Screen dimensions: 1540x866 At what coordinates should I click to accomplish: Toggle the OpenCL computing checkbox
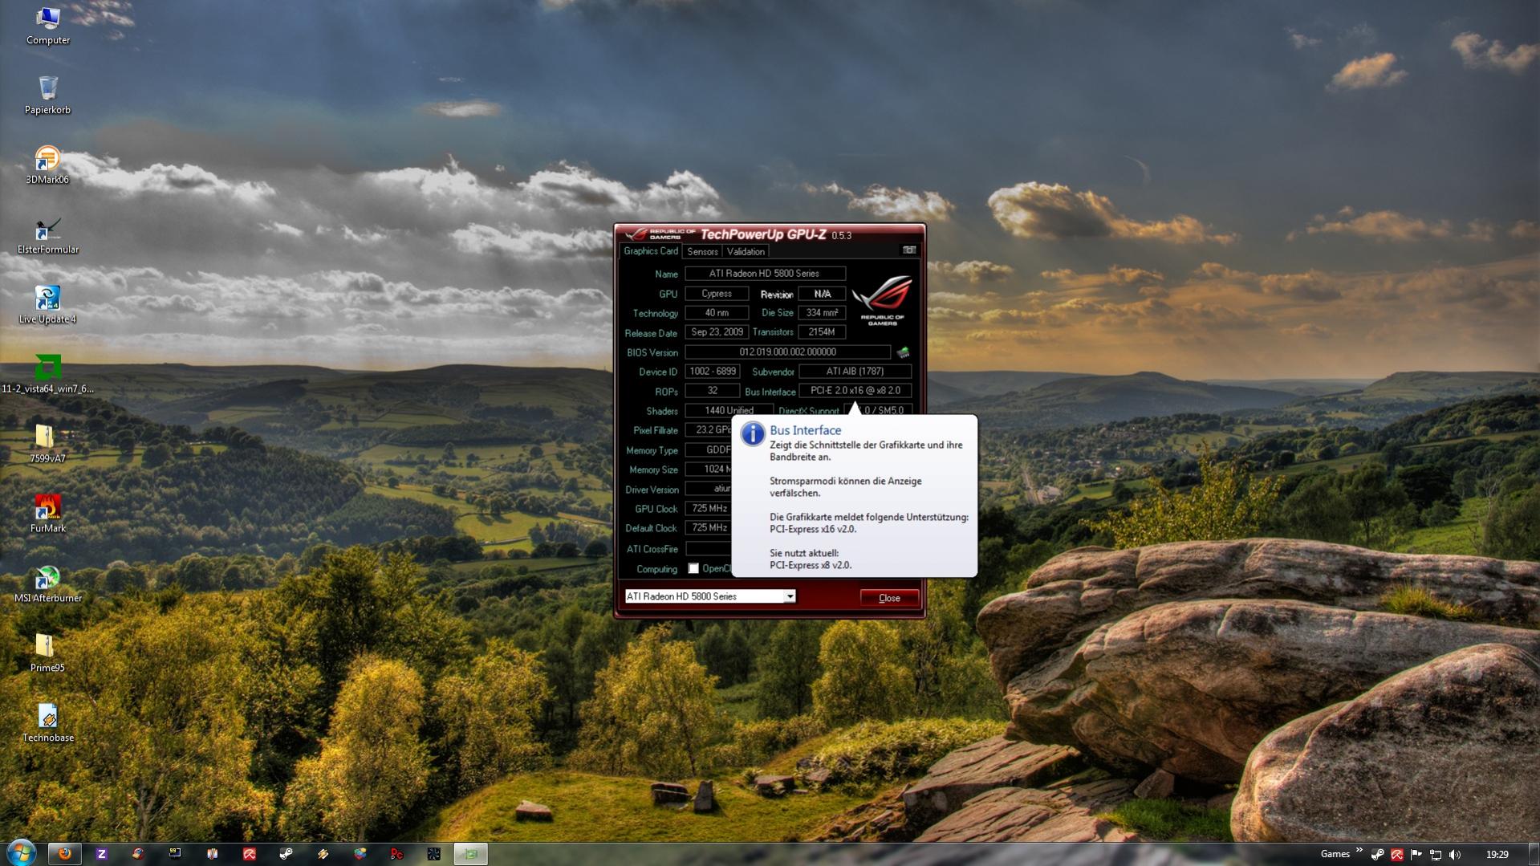[x=693, y=569]
